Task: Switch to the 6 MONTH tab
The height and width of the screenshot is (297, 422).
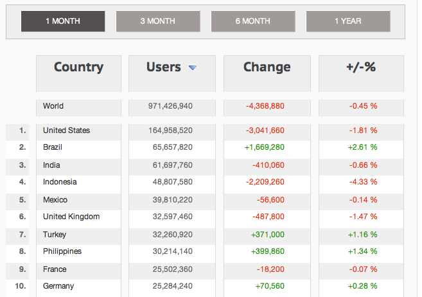Action: coord(253,21)
